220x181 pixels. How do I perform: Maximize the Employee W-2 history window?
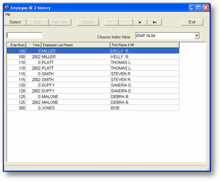click(199, 8)
